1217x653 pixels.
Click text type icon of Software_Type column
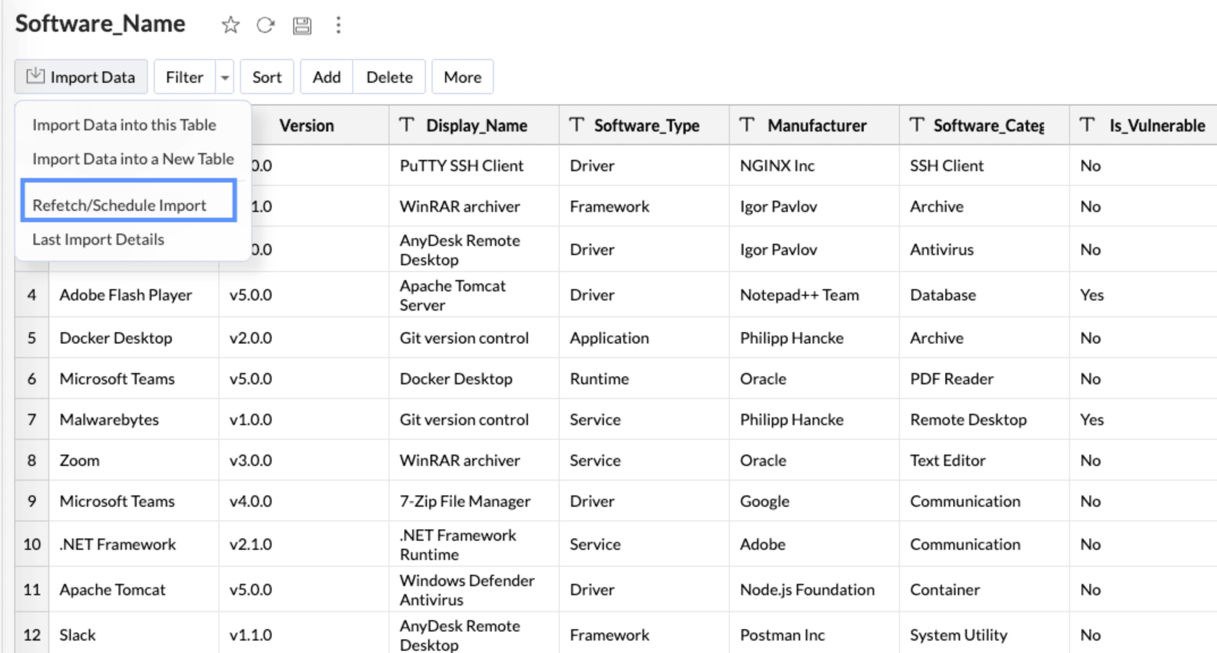(576, 125)
